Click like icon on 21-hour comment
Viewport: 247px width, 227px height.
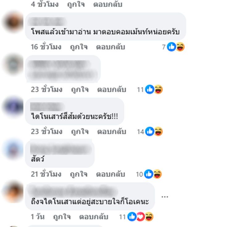pyautogui.click(x=149, y=174)
